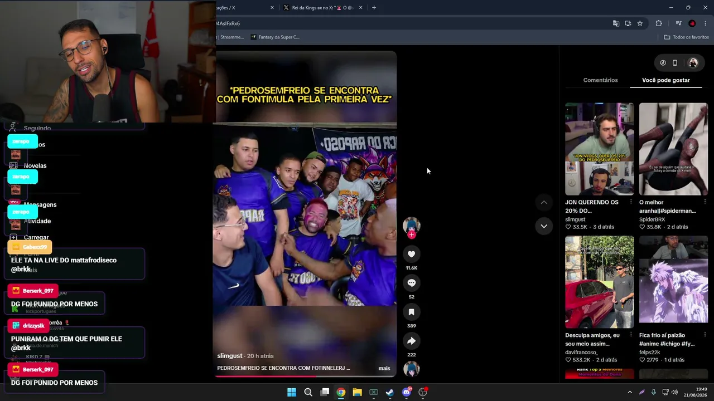Open the TikTok coins icon in top pill
This screenshot has width=714, height=401.
point(663,63)
